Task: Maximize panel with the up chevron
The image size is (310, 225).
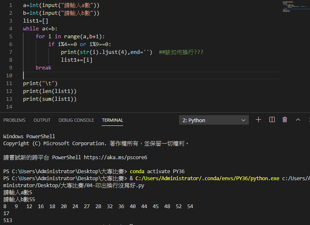Action: pos(298,120)
